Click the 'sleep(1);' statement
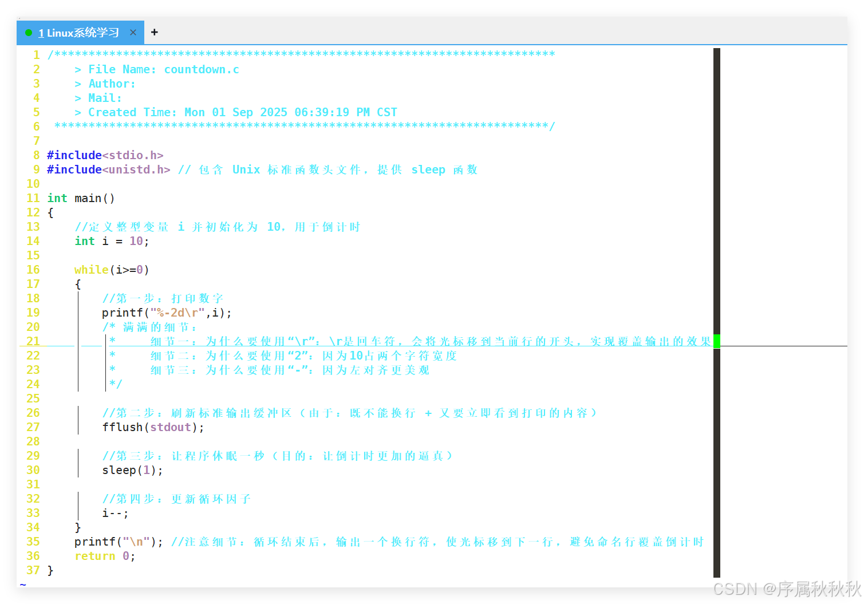This screenshot has height=604, width=864. point(132,470)
